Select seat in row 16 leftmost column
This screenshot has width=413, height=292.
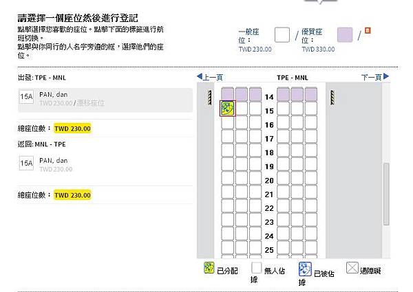[227, 122]
